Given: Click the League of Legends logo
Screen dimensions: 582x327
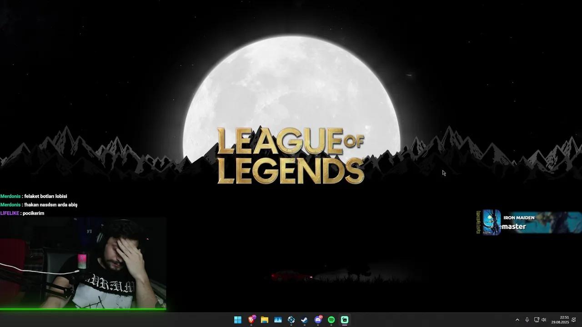Looking at the screenshot, I should click(291, 156).
